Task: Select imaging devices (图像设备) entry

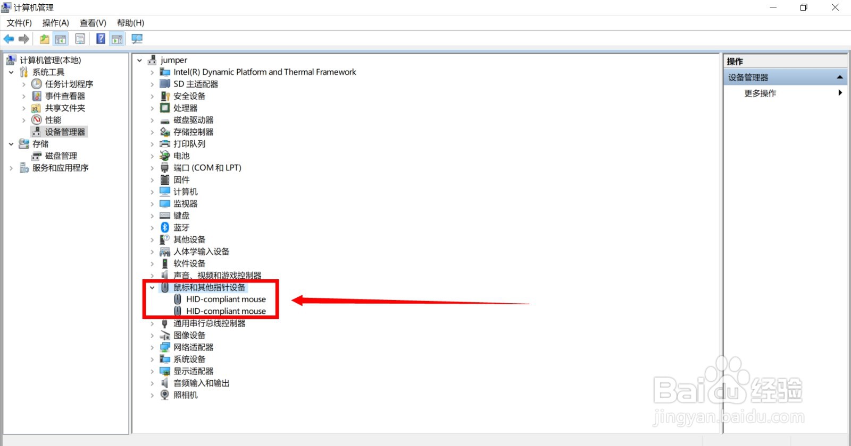Action: tap(189, 335)
